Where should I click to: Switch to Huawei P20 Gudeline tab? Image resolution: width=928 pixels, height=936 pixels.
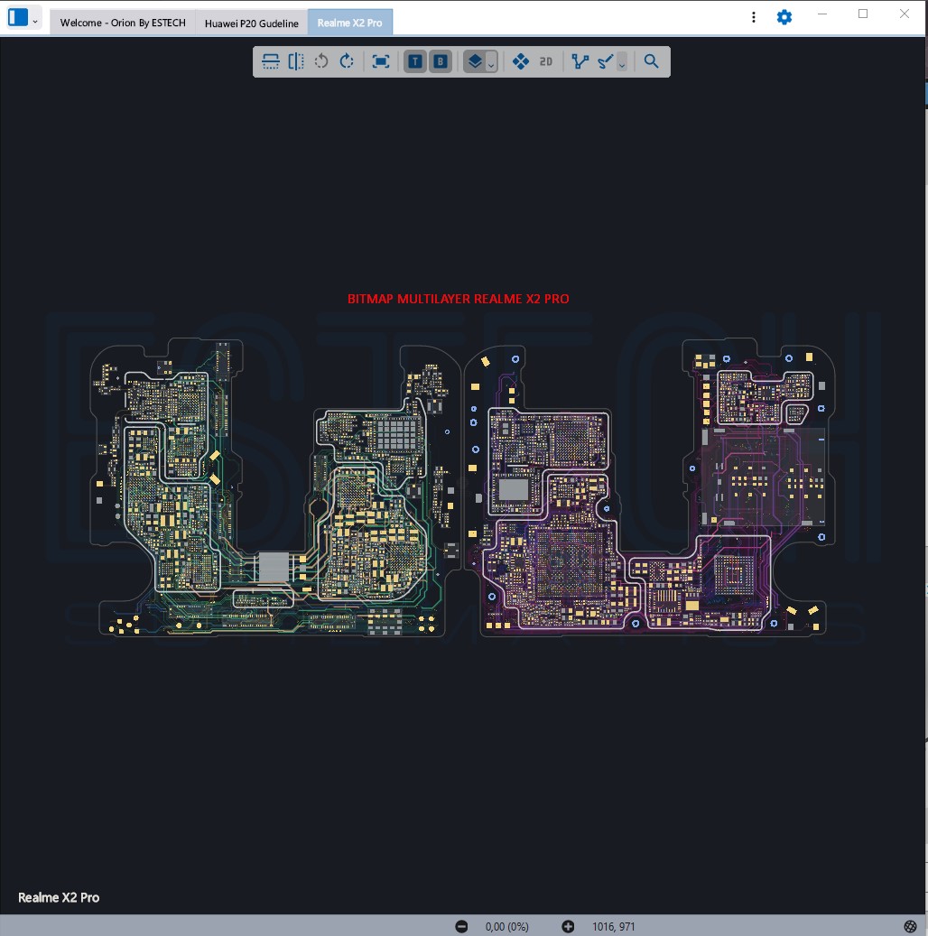251,23
